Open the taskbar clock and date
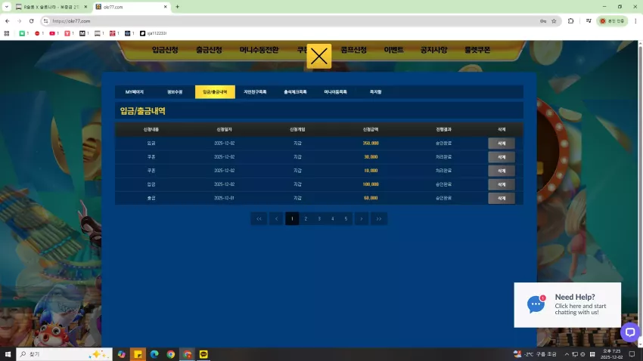Image resolution: width=643 pixels, height=361 pixels. pyautogui.click(x=611, y=354)
